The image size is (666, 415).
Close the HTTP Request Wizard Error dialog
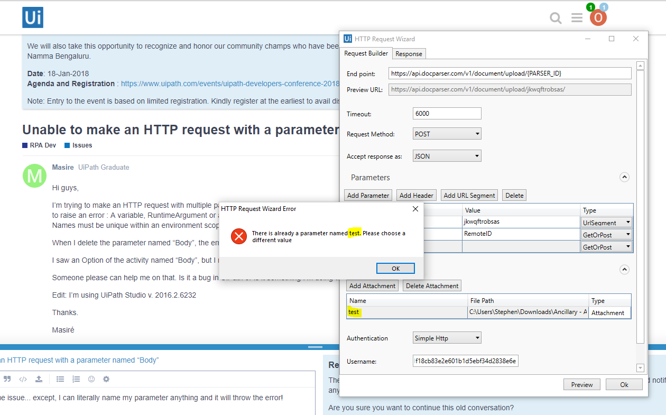coord(415,209)
